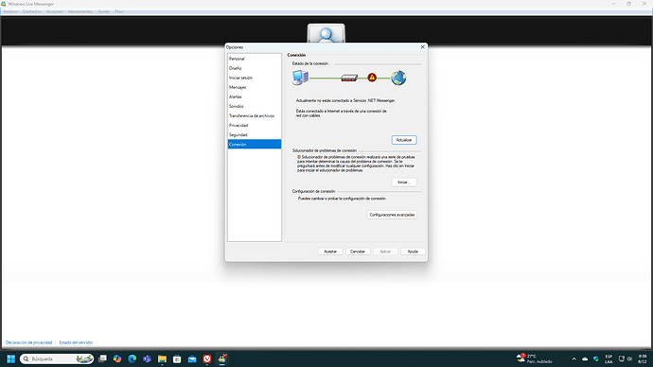Close the Opciones dialog with the X
The height and width of the screenshot is (367, 653).
pos(422,47)
